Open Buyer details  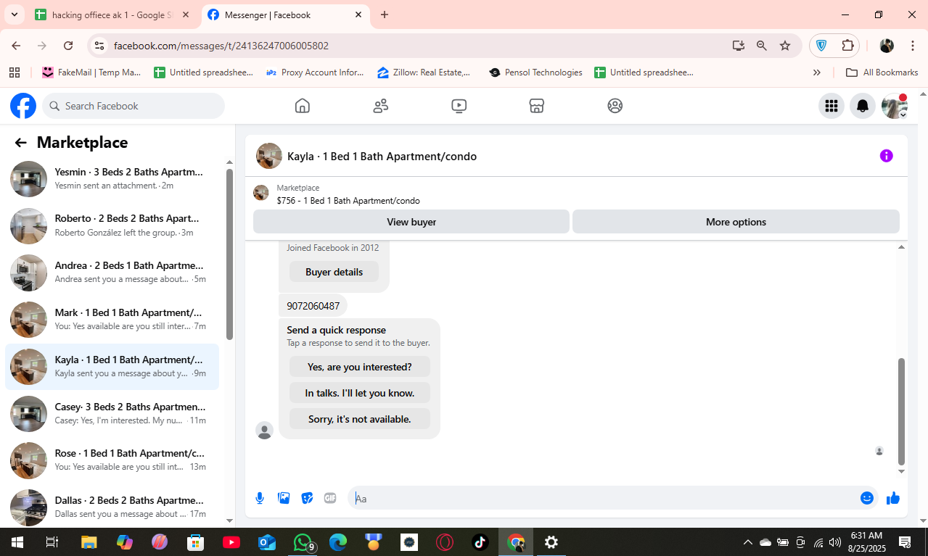tap(334, 272)
